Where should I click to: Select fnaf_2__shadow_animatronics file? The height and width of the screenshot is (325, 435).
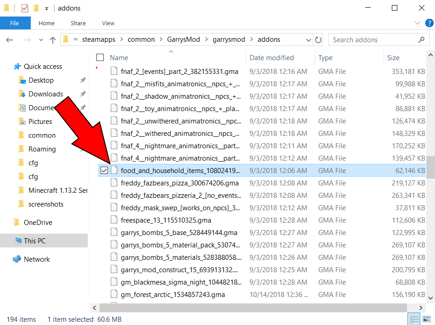coord(181,96)
